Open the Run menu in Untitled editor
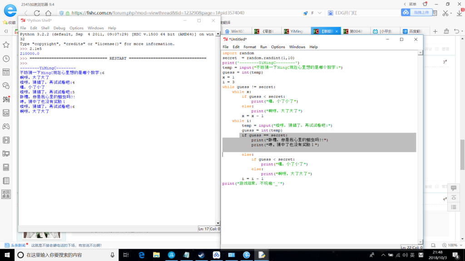The image size is (465, 261). [263, 47]
